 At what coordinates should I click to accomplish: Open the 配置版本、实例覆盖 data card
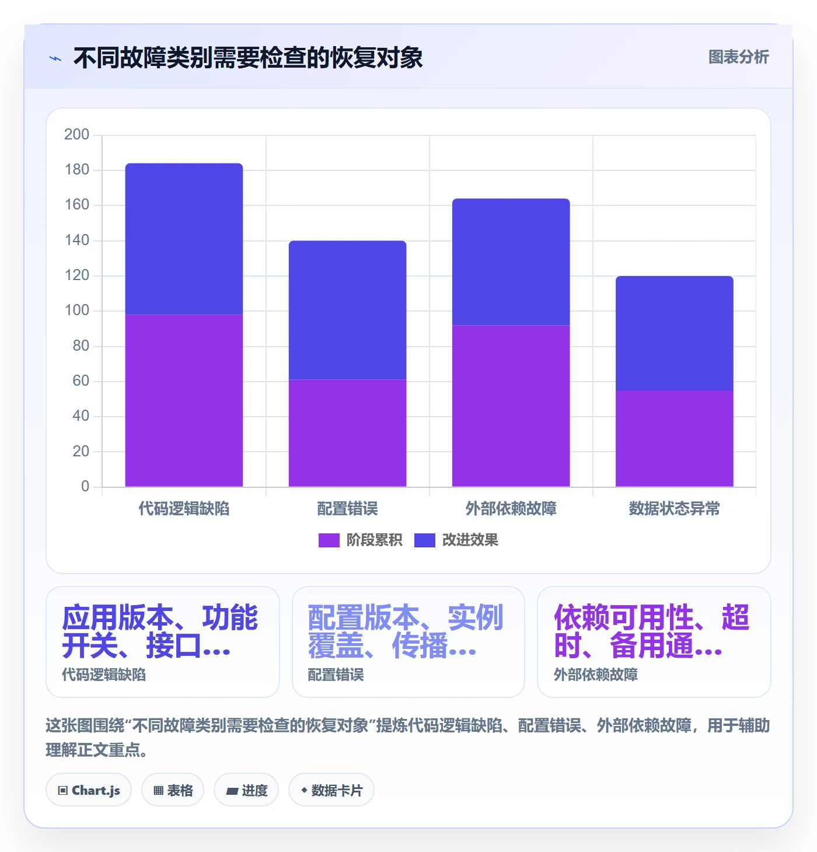pos(408,642)
